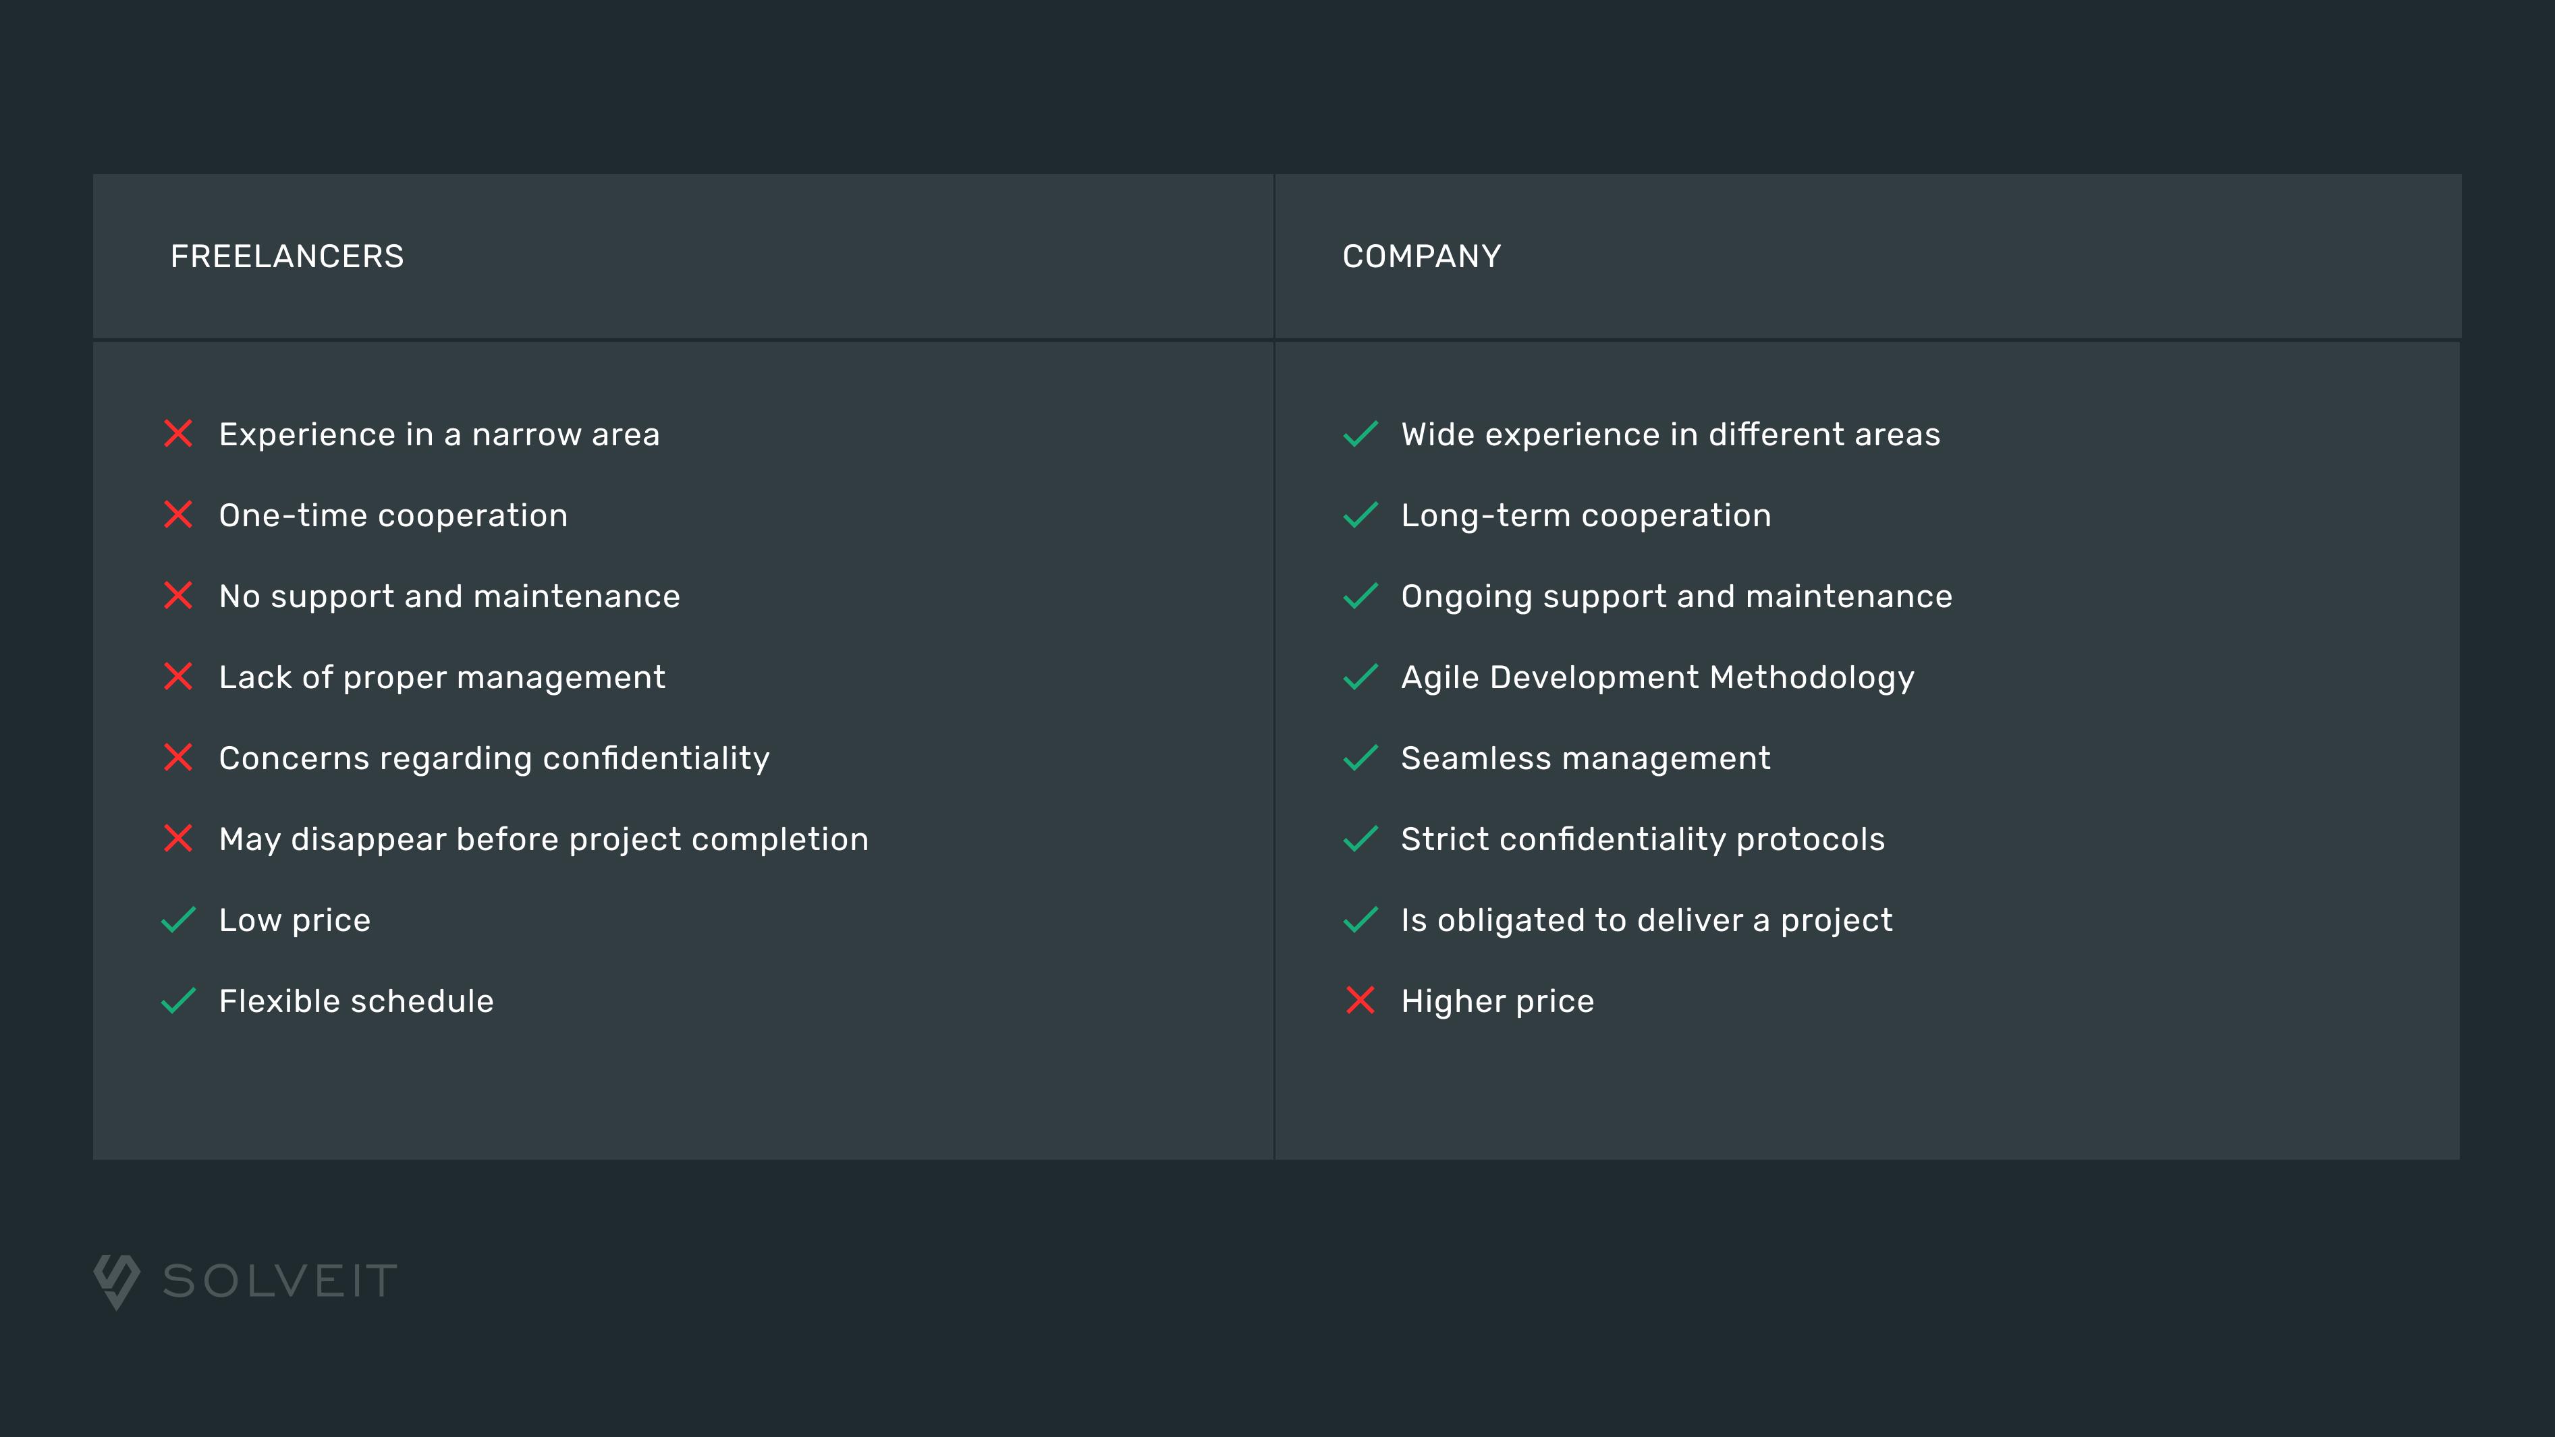Click the red X icon next to 'Higher price'

tap(1360, 1000)
